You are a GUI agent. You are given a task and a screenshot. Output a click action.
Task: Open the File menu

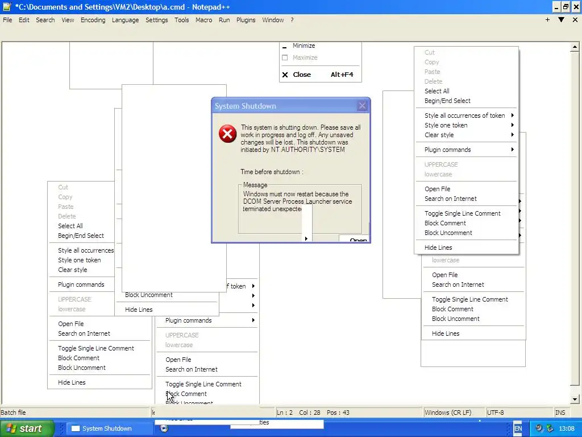pos(7,20)
